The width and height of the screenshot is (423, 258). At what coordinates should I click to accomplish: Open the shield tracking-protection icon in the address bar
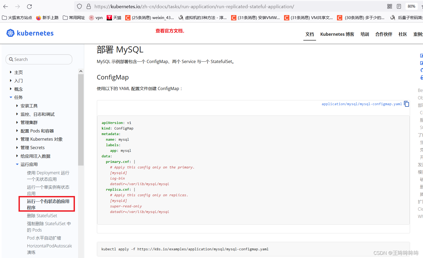coord(79,6)
